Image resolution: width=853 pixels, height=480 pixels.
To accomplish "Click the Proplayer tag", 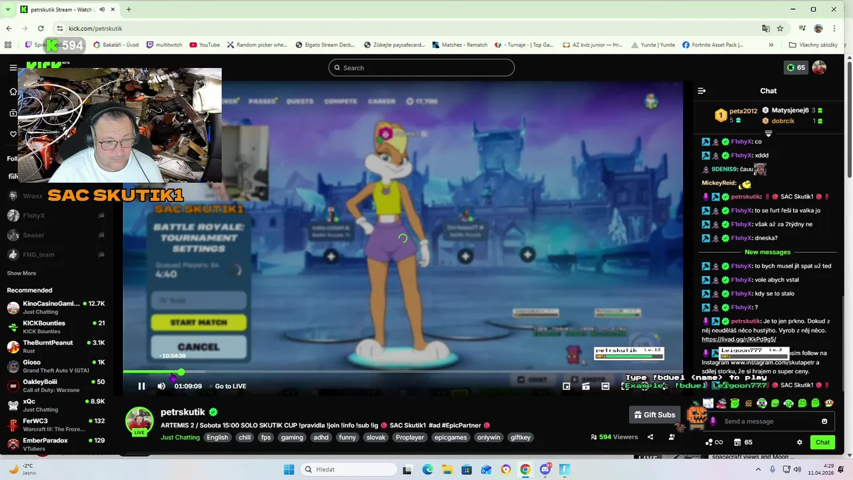I will 409,437.
